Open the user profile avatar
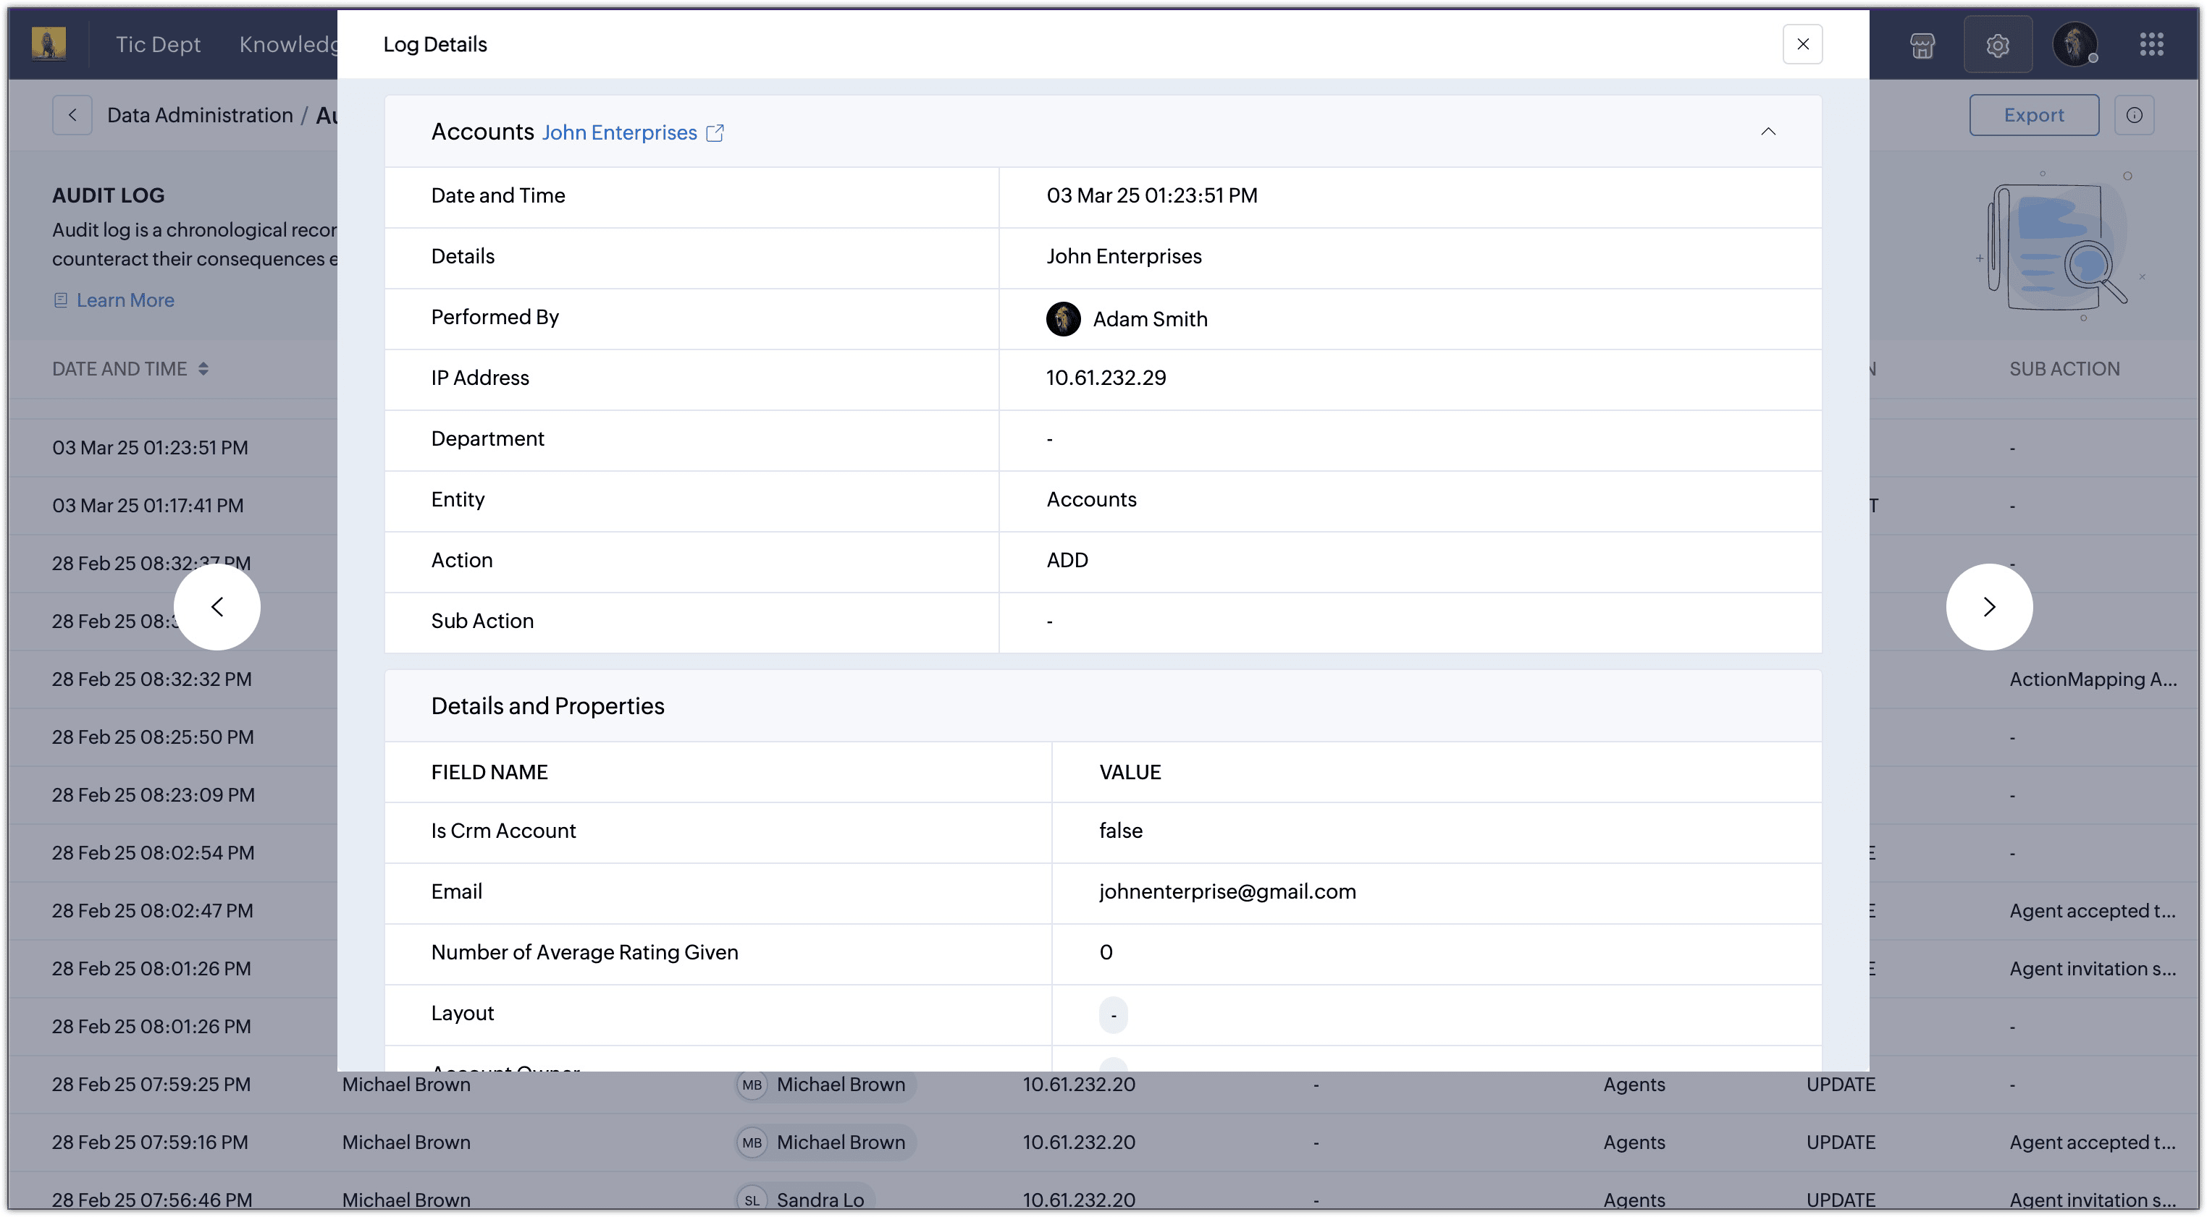 (2074, 45)
